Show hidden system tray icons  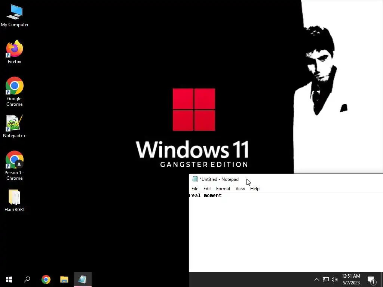pos(316,280)
